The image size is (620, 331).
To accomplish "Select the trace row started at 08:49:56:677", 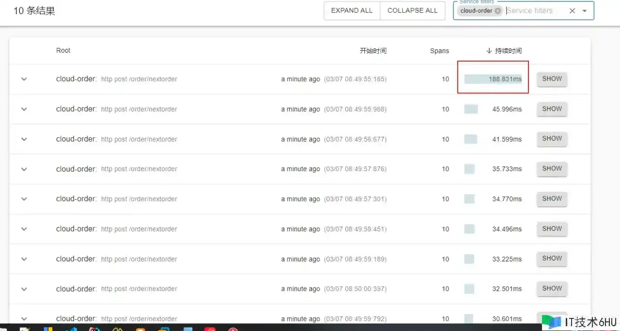I will coord(218,139).
